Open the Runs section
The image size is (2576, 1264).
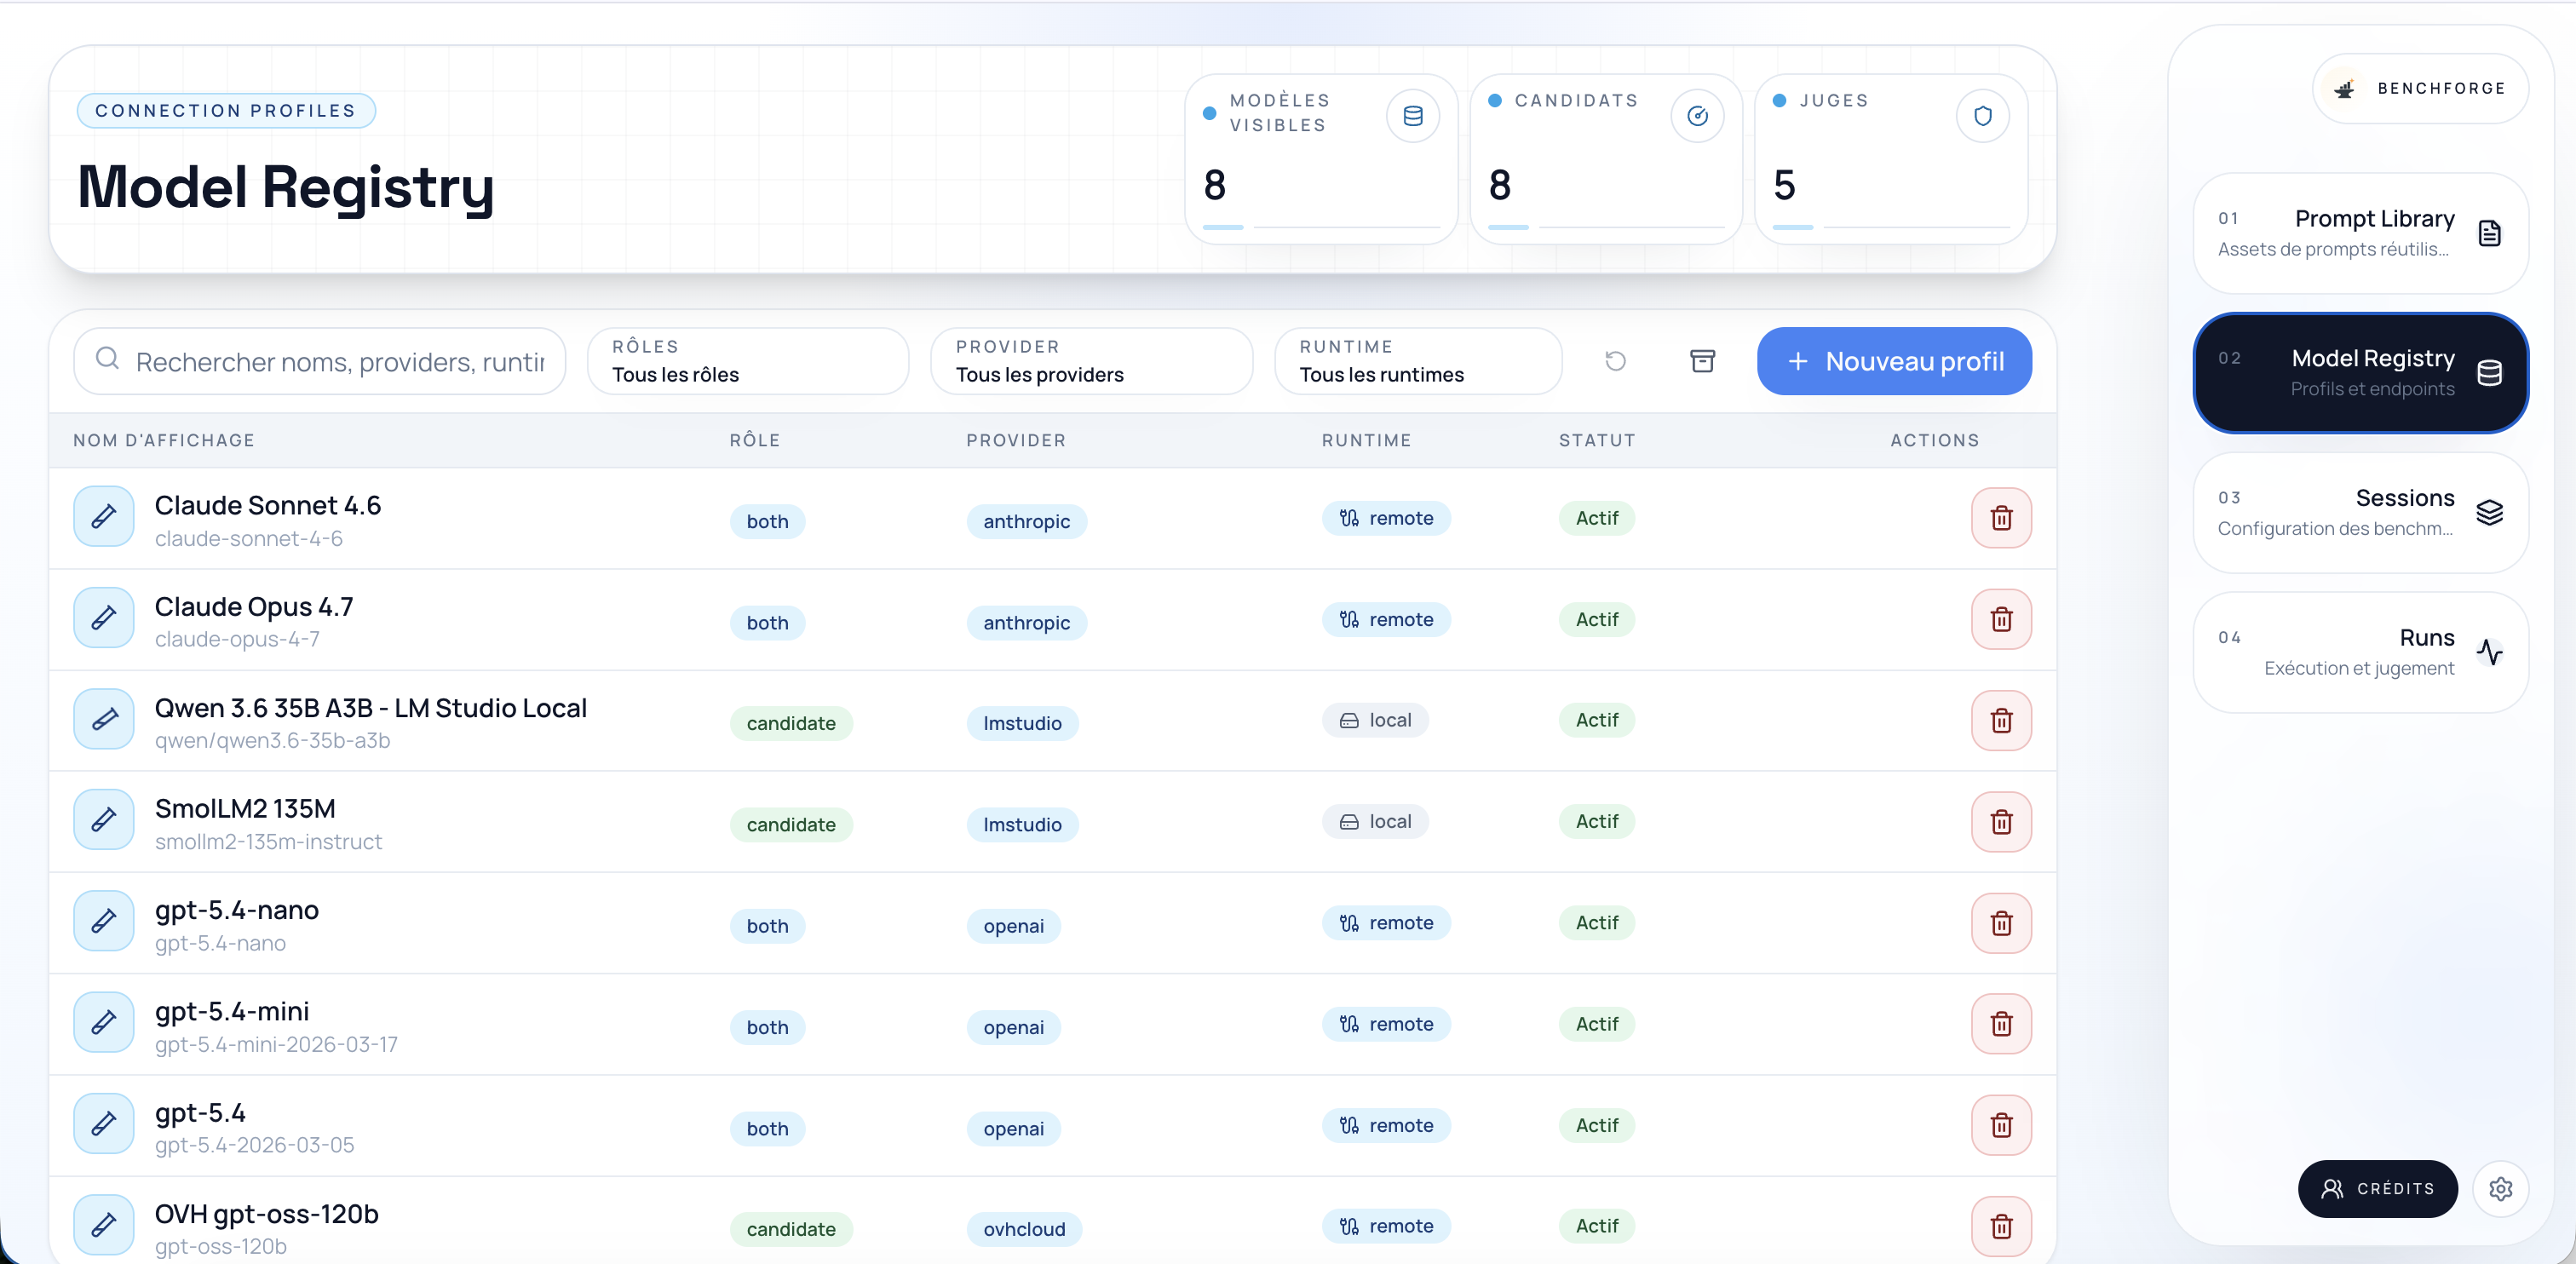point(2360,652)
